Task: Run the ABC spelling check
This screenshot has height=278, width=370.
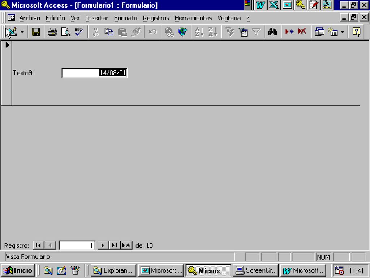Action: 79,32
